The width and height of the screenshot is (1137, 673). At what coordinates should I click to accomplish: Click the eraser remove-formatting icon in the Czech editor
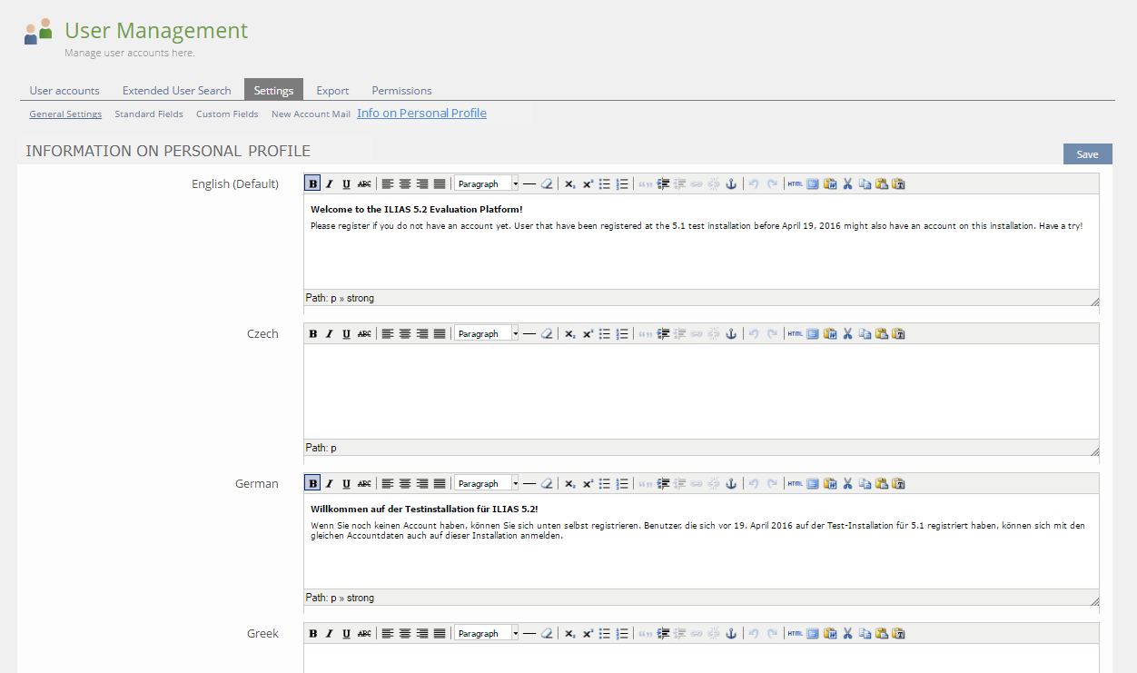tap(547, 333)
